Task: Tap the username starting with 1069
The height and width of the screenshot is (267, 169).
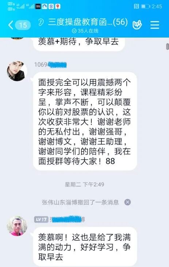Action: (50, 65)
